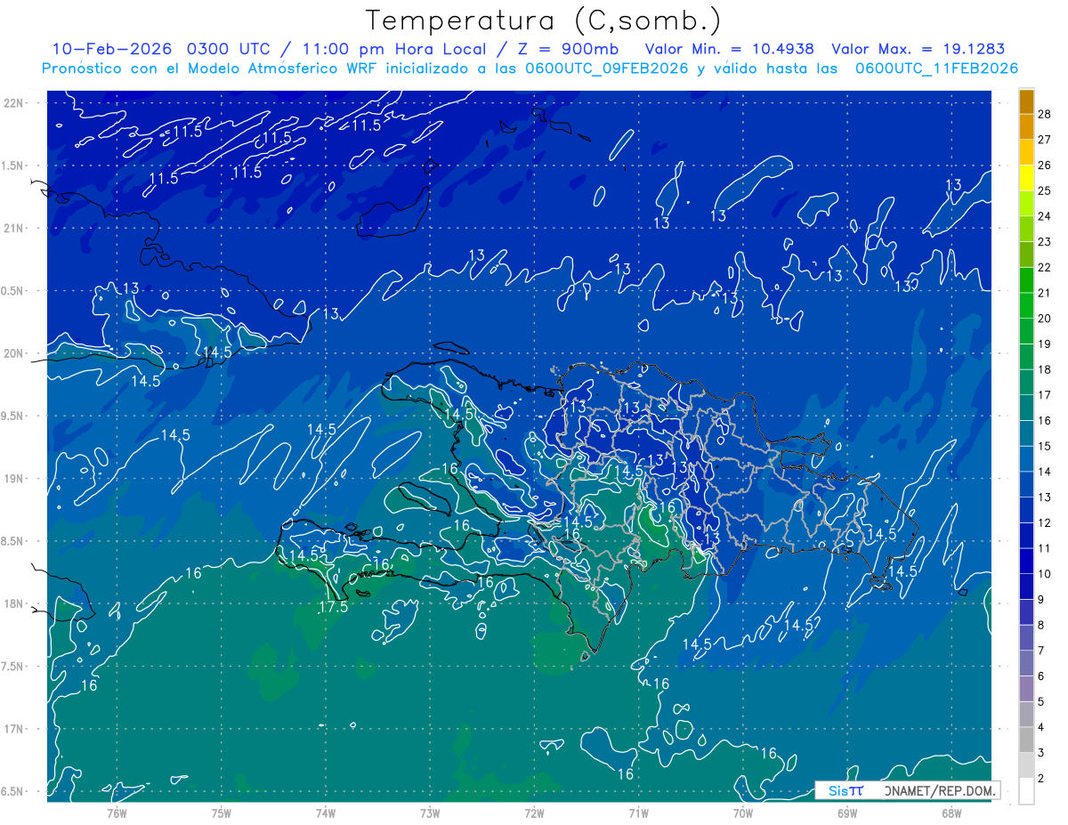Click the "9.5N" latitude axis label
This screenshot has width=1068, height=825.
[x=12, y=416]
